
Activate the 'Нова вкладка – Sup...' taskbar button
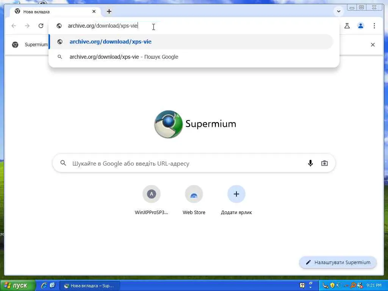(90, 286)
